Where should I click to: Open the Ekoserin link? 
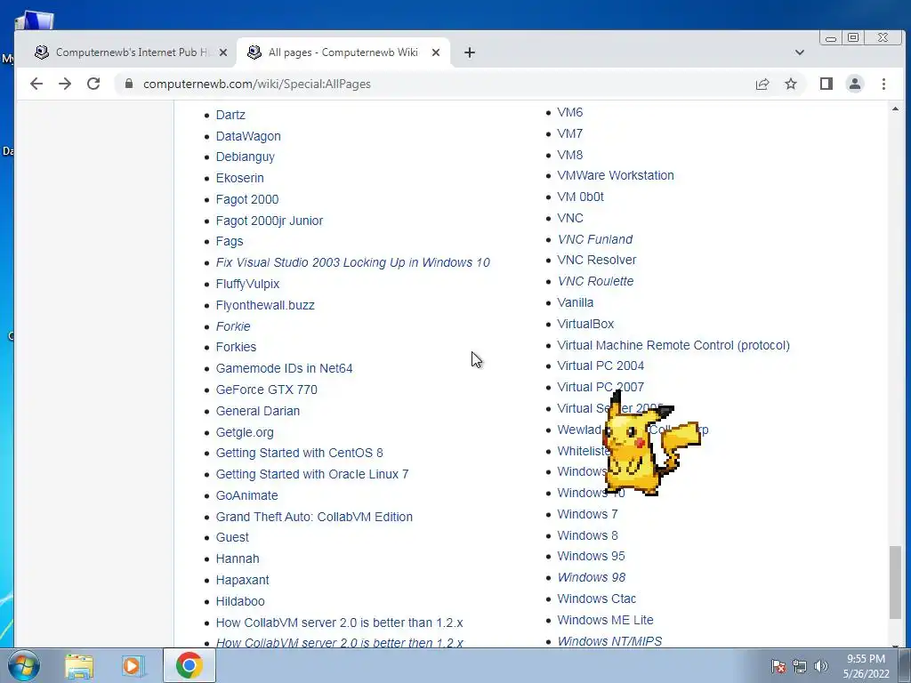pos(240,178)
